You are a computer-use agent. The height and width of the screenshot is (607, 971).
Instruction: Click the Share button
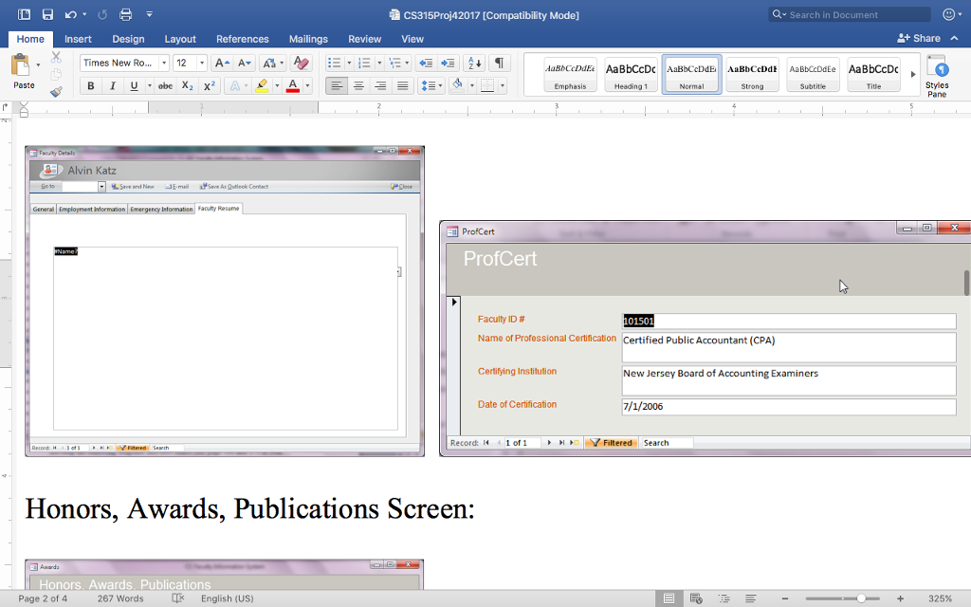[x=919, y=38]
